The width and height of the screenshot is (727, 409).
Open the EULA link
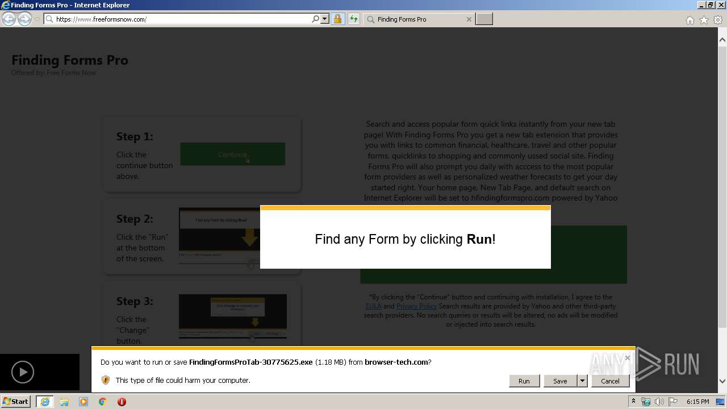(x=373, y=306)
